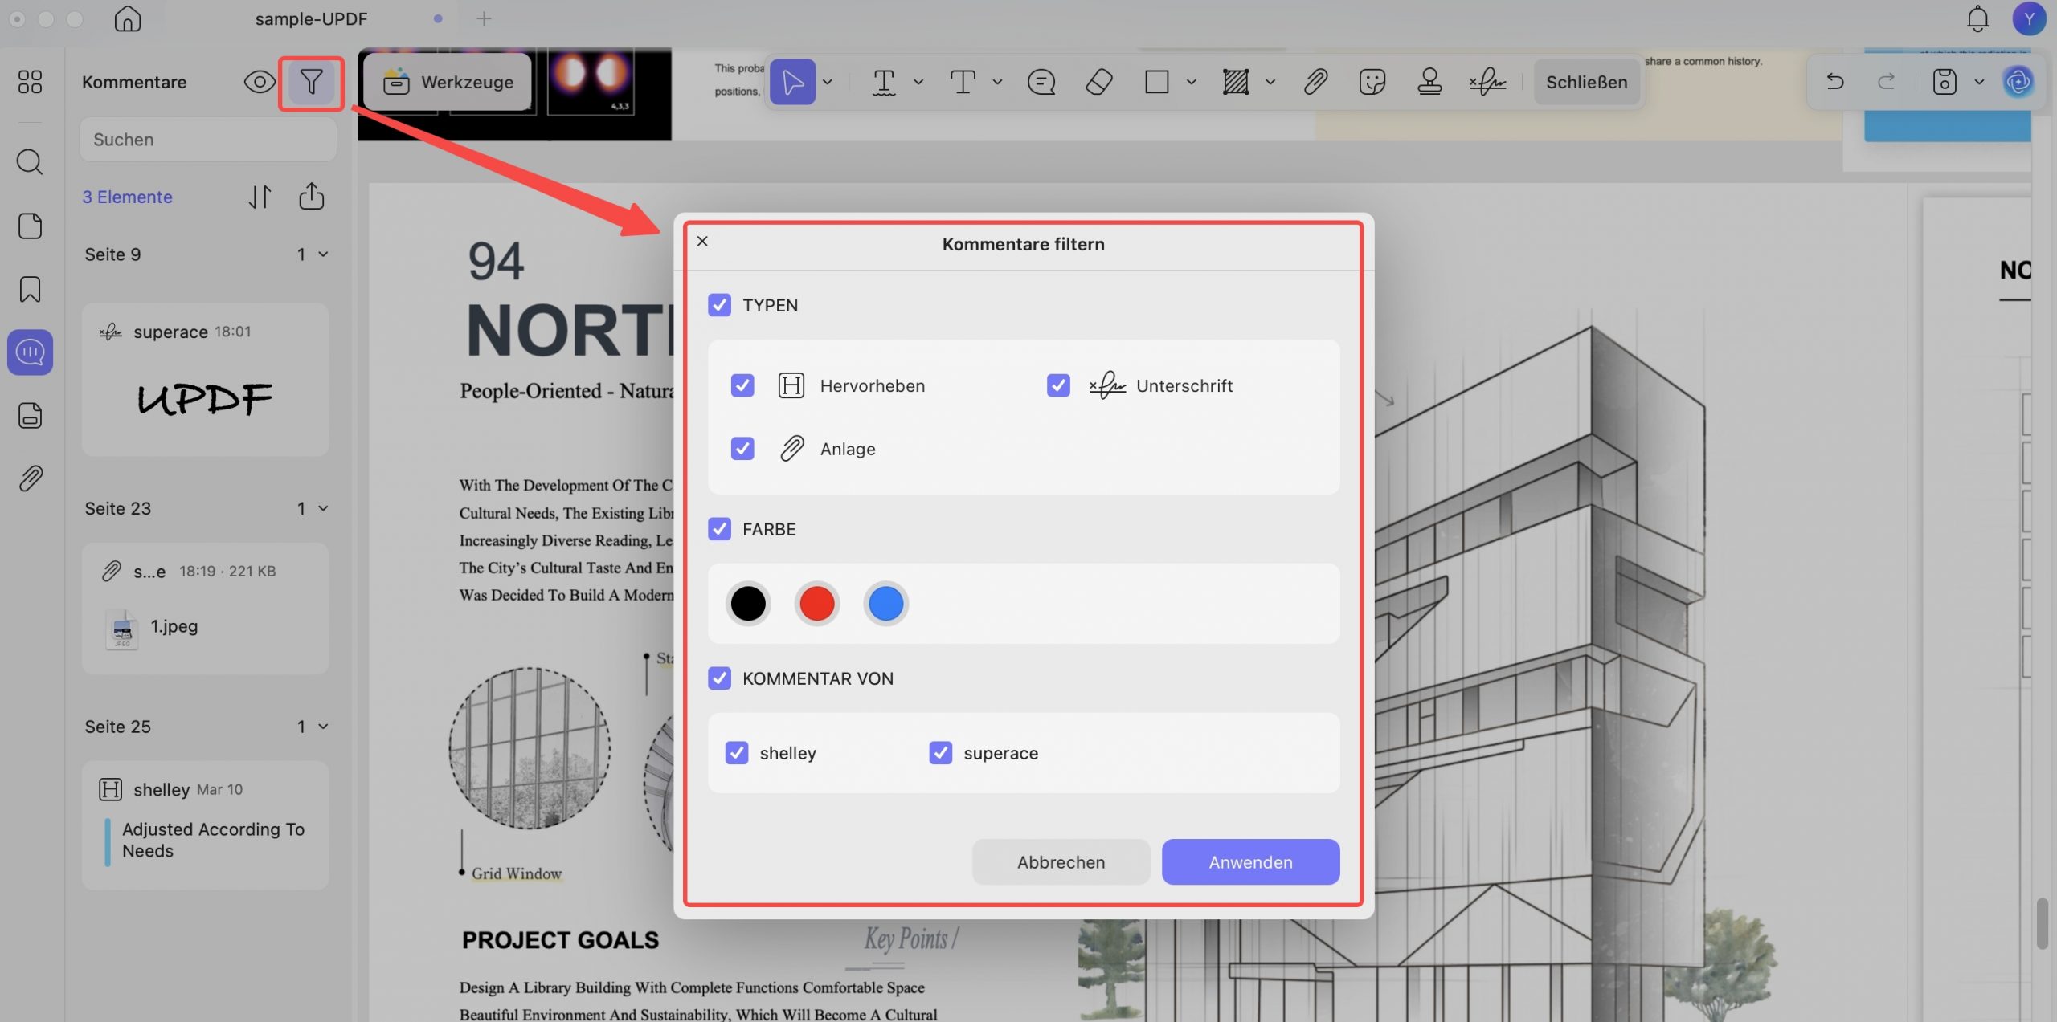
Task: Cancel filtering with Abbrechen
Action: pyautogui.click(x=1061, y=862)
